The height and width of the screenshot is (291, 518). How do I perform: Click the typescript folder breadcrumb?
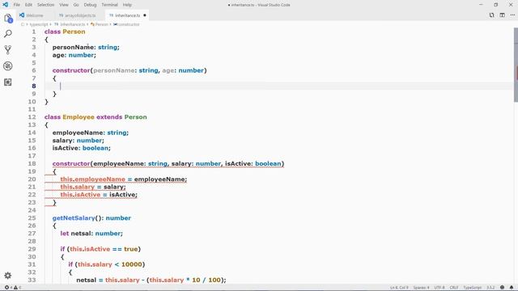39,24
